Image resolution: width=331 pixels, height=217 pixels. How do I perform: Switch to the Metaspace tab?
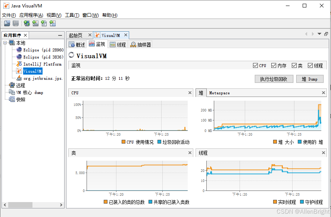(219, 93)
